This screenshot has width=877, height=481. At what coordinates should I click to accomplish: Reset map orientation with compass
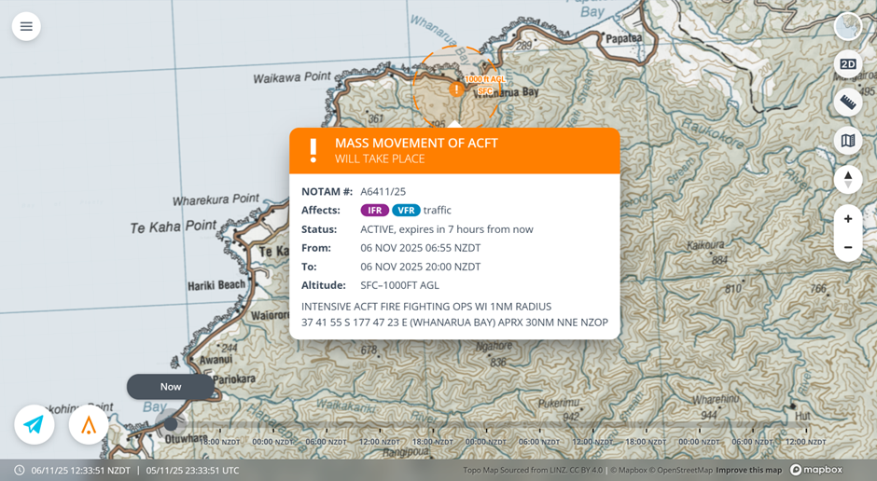(x=848, y=180)
